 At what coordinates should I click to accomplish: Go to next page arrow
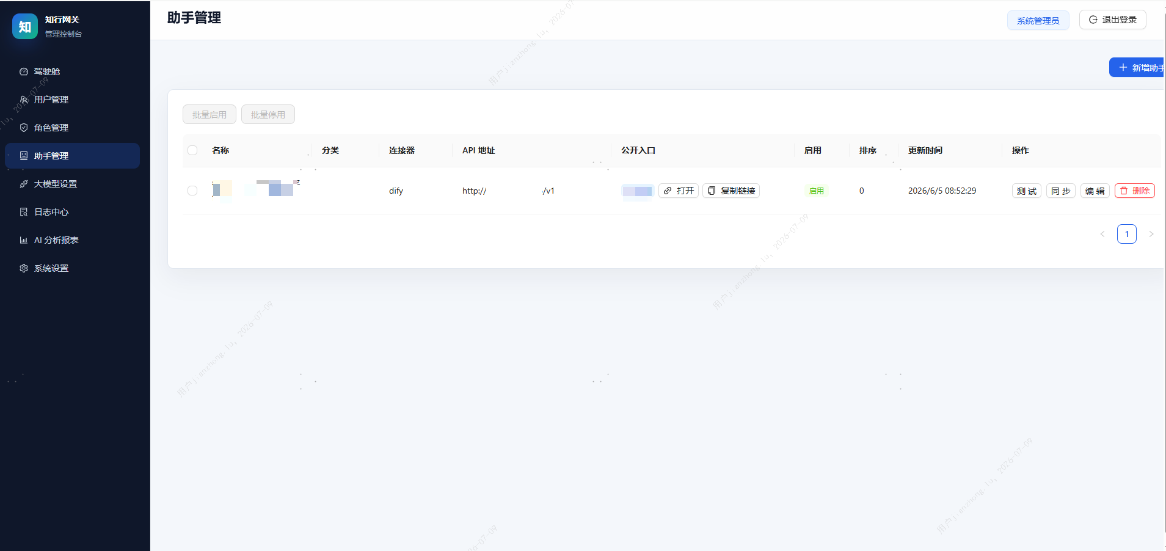[1151, 234]
